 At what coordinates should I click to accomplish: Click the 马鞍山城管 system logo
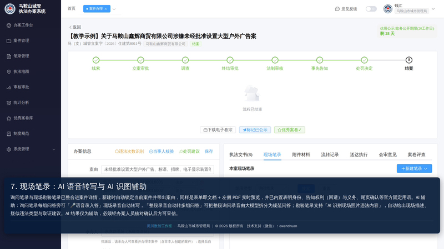coord(10,9)
